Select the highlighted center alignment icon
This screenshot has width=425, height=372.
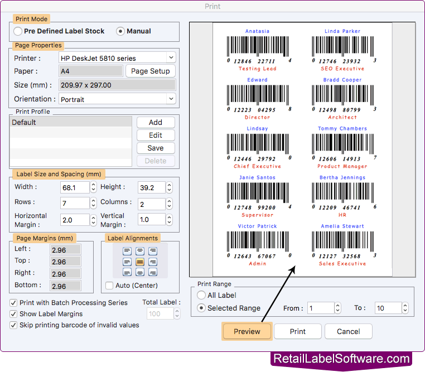[x=140, y=262]
